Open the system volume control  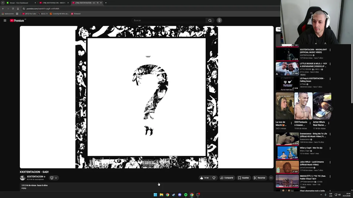(x=339, y=195)
